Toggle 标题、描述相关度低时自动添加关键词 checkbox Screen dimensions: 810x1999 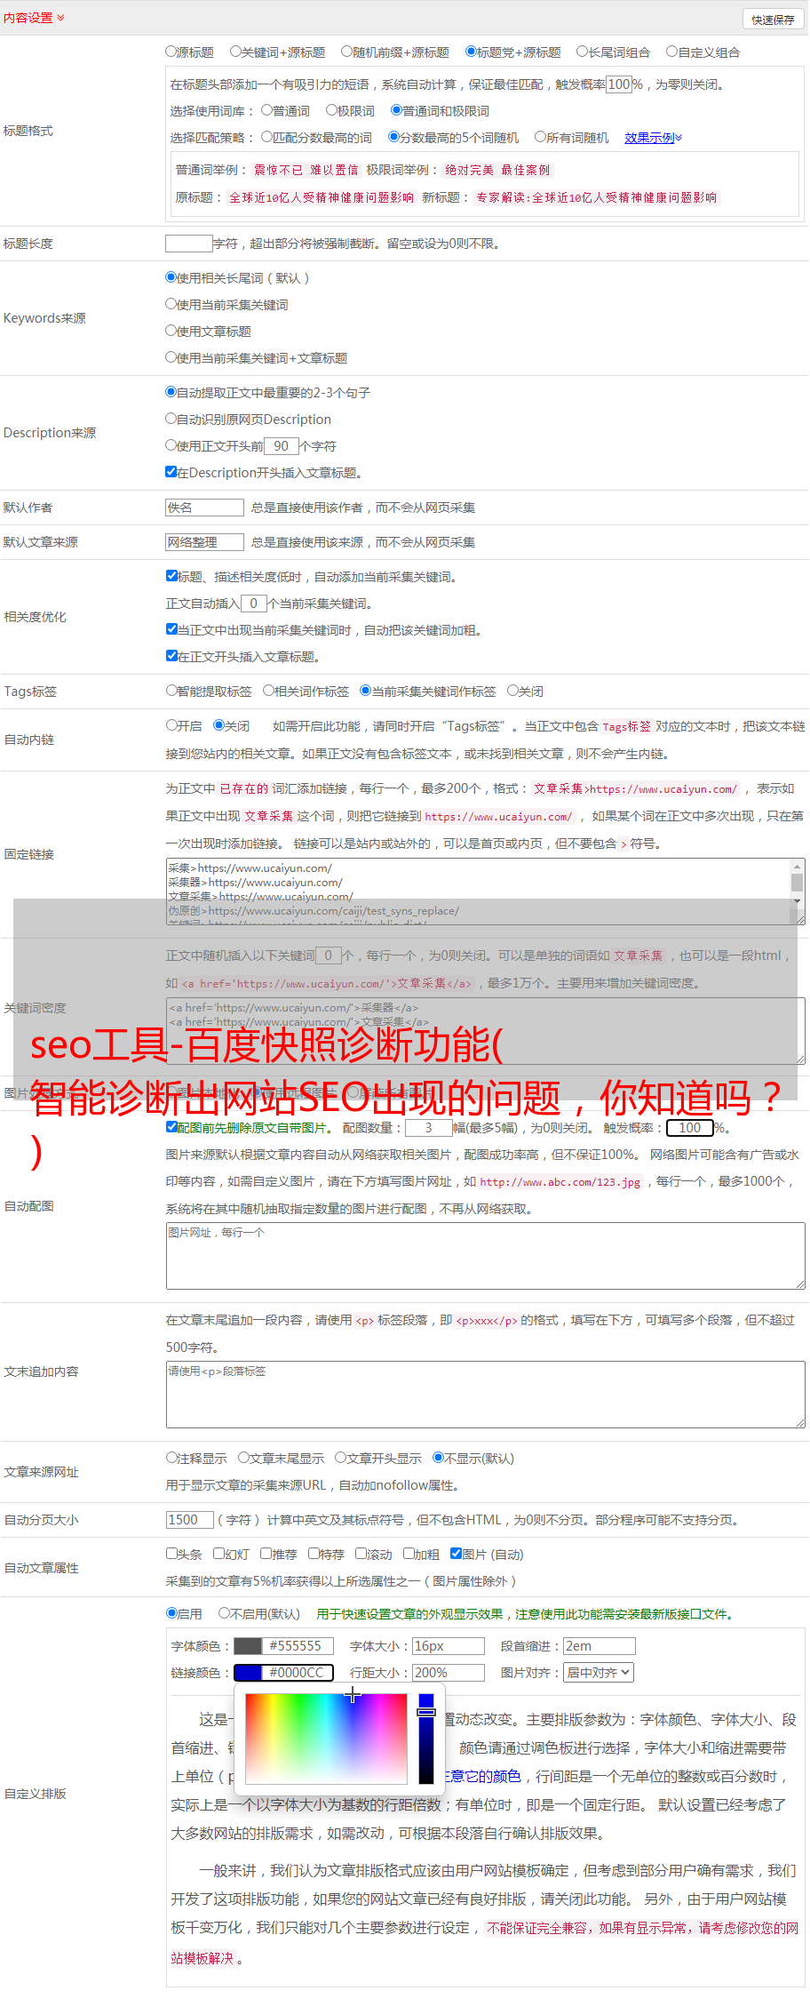(171, 576)
